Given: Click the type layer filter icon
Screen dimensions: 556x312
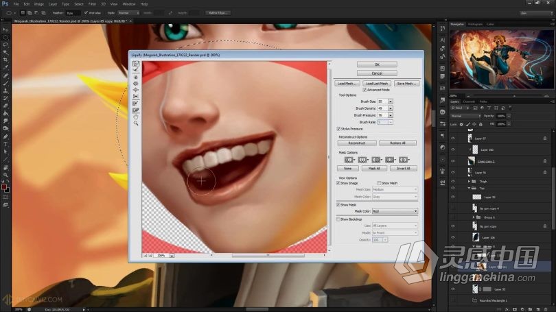Looking at the screenshot, I should (489, 108).
